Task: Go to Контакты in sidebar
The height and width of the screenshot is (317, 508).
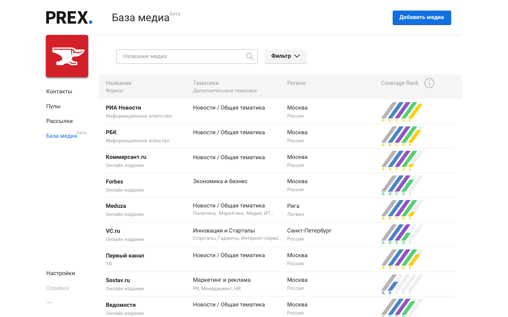Action: point(59,92)
